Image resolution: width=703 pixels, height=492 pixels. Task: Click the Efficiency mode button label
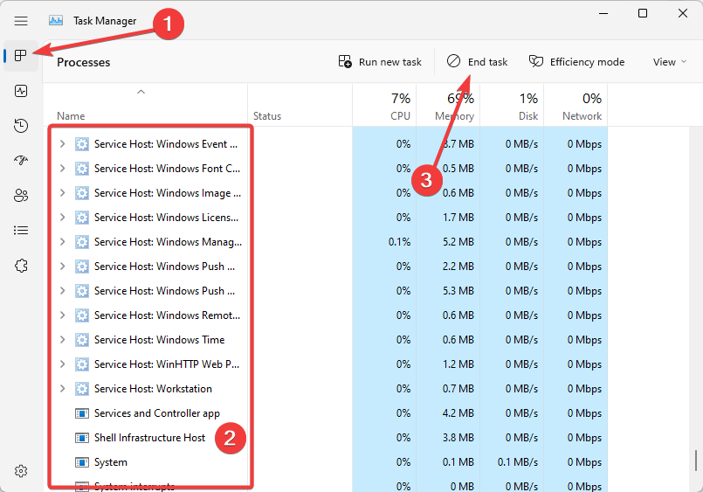[588, 62]
